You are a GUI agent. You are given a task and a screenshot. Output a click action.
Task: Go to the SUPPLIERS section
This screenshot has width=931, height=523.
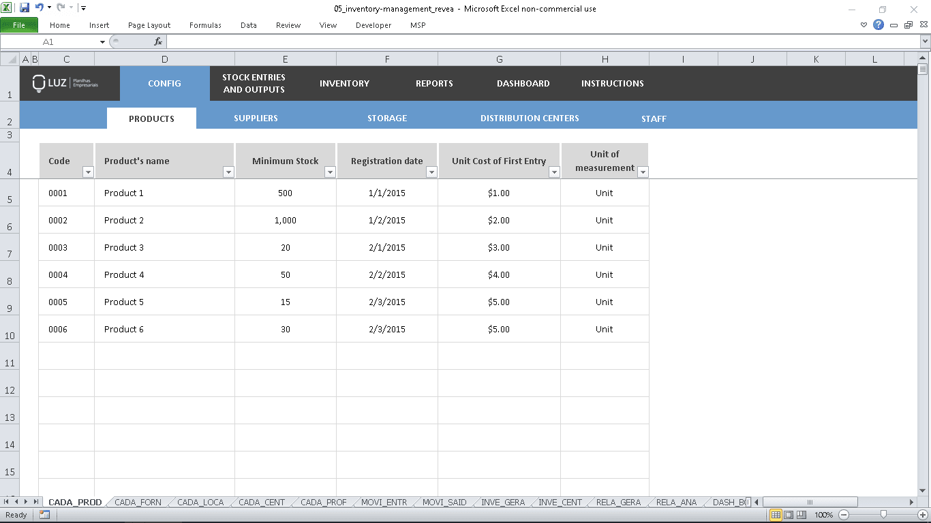tap(256, 118)
